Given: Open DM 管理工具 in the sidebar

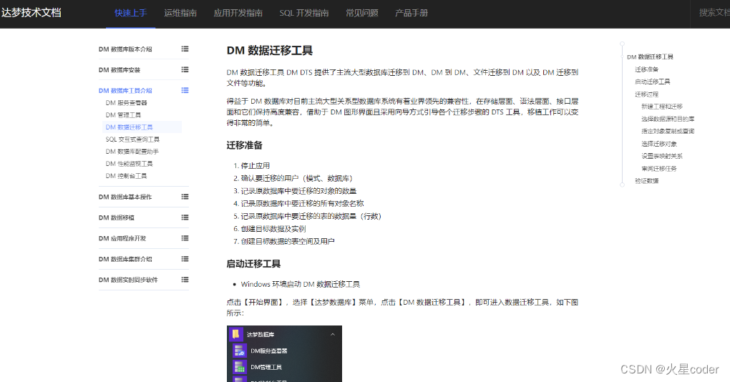Looking at the screenshot, I should tap(123, 115).
